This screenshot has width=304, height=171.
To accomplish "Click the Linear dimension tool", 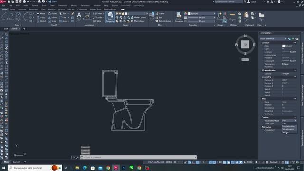I will [98, 14].
